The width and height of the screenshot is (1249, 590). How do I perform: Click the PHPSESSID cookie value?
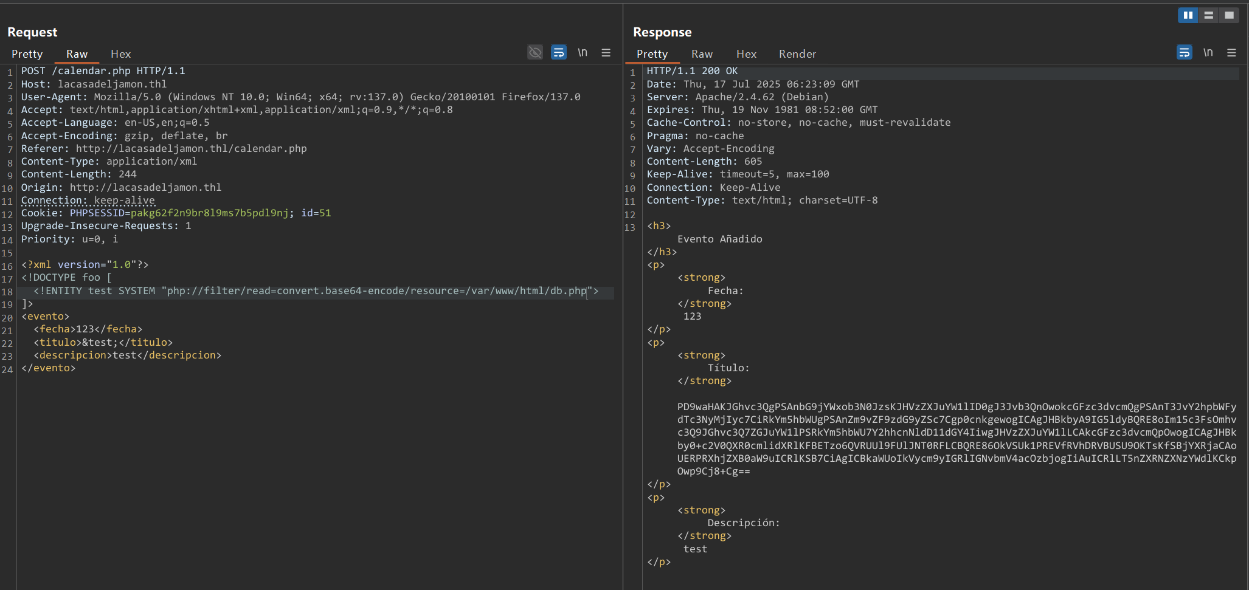click(210, 213)
